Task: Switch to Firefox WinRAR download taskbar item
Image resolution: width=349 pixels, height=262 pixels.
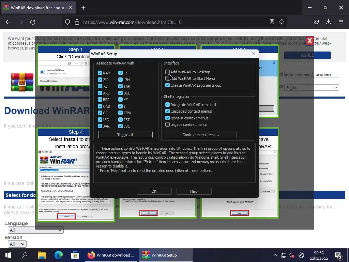Action: tap(111, 255)
